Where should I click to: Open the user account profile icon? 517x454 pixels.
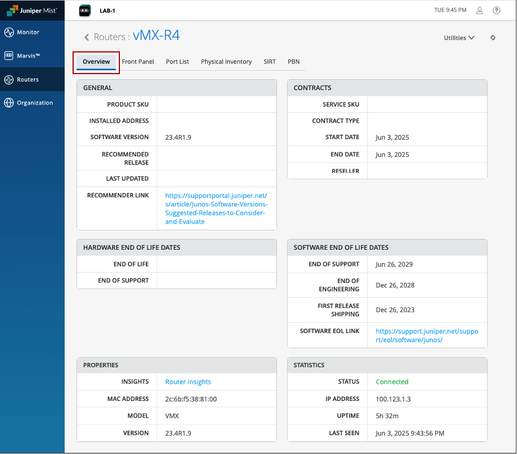pyautogui.click(x=480, y=10)
